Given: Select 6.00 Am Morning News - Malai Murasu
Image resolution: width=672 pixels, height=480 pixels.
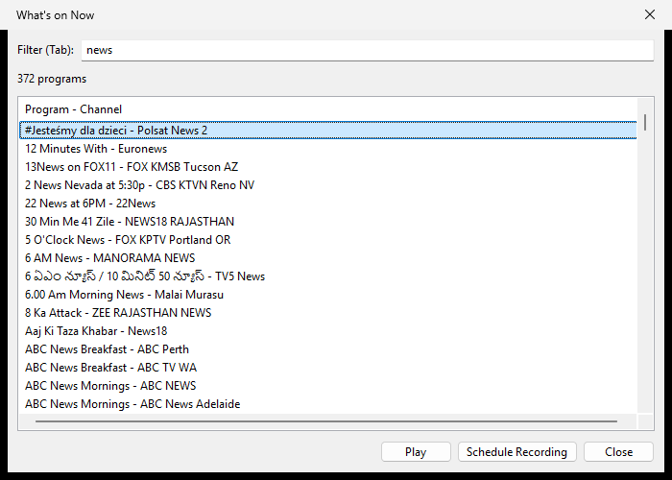Looking at the screenshot, I should click(x=328, y=295).
